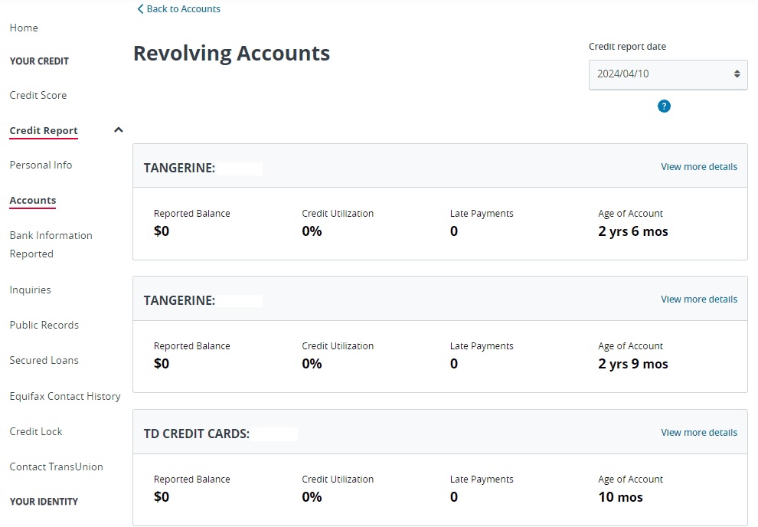Collapse the Credit Report navigation section
Image resolution: width=758 pixels, height=527 pixels.
pyautogui.click(x=118, y=129)
